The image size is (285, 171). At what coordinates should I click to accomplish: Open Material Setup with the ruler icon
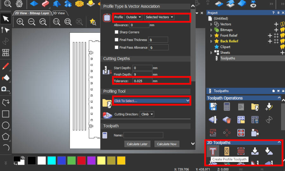pyautogui.click(x=213, y=120)
